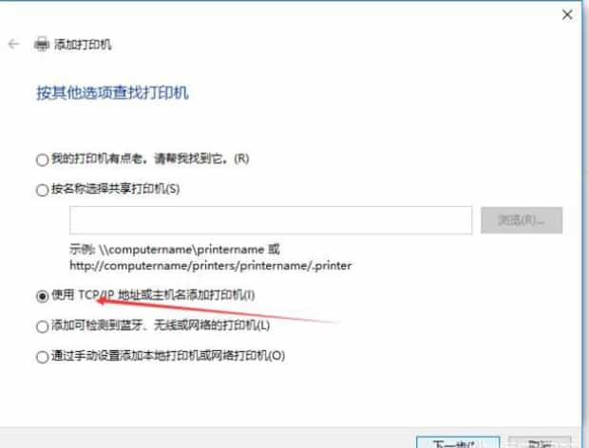Go back using the arrow icon
The image size is (589, 448).
click(13, 45)
